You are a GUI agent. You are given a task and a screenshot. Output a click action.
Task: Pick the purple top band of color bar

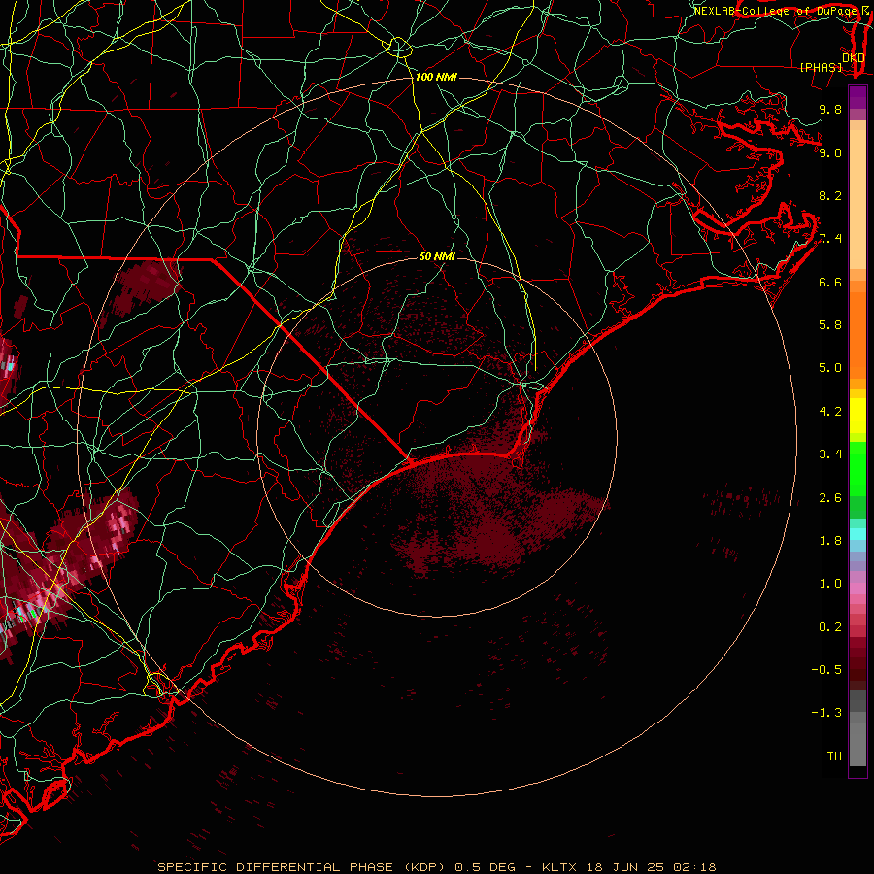857,97
